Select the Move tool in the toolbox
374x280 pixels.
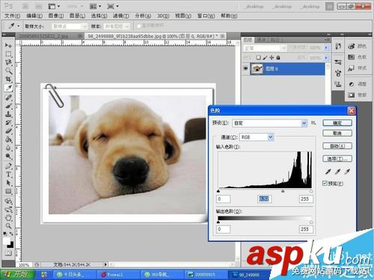(x=8, y=46)
